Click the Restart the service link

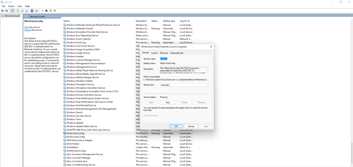(28, 30)
